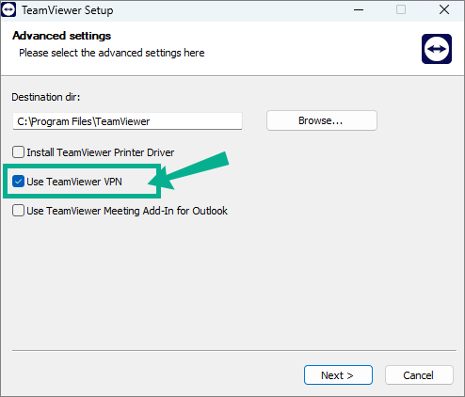Click the 'Install TeamViewer Printer Driver' label text
This screenshot has width=465, height=397.
(x=100, y=152)
